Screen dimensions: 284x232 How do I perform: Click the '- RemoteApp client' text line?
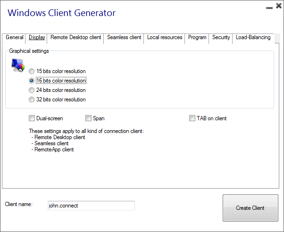pyautogui.click(x=52, y=149)
